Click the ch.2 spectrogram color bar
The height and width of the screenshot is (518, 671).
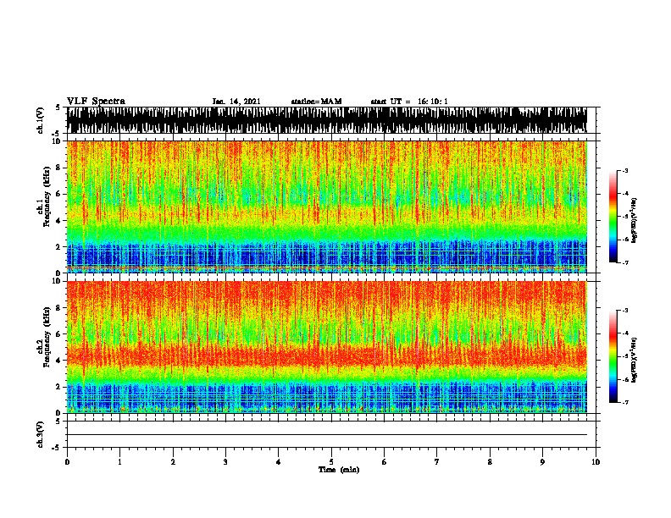click(x=613, y=356)
